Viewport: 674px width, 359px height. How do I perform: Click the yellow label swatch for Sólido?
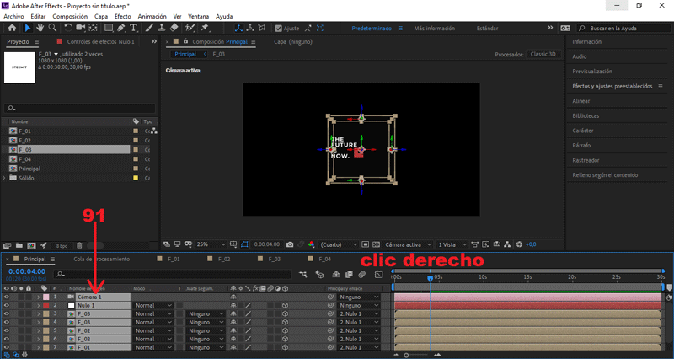[136, 178]
